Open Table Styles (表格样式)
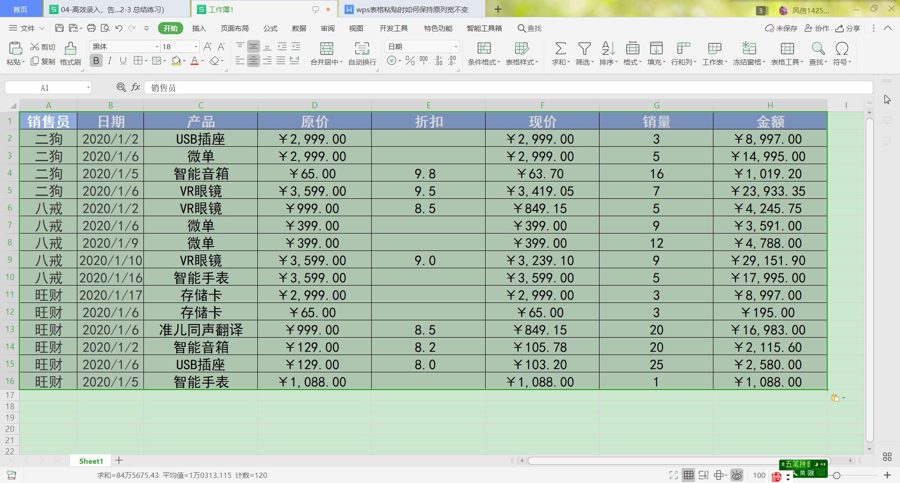900x483 pixels. [x=522, y=53]
